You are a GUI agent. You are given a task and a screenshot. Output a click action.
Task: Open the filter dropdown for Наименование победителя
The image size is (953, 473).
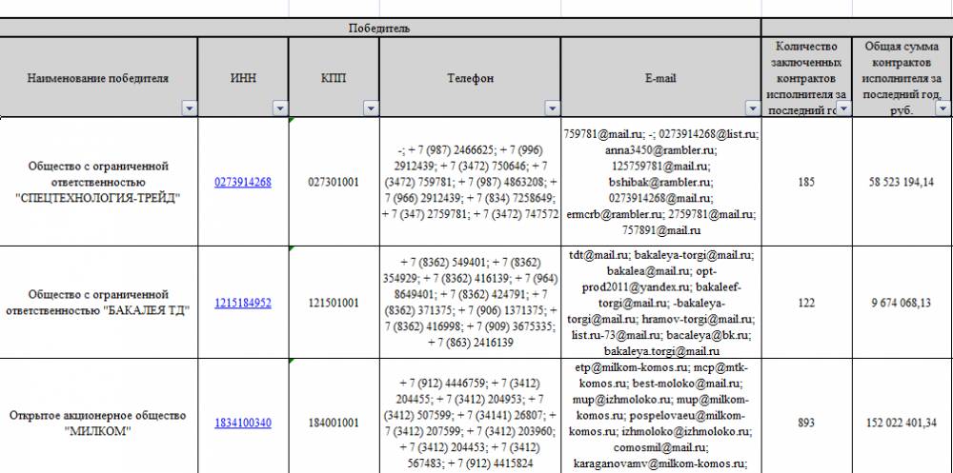coord(188,108)
